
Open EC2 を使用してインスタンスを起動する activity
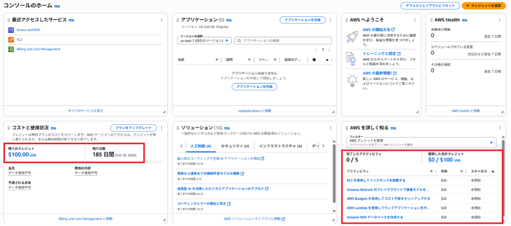(x=376, y=180)
